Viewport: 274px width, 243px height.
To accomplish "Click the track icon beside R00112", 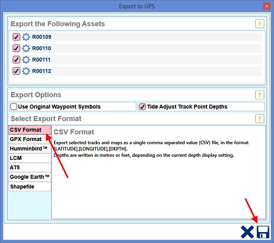I will point(26,71).
